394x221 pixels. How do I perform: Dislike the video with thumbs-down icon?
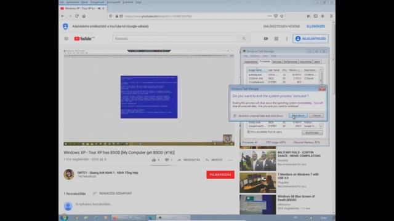pyautogui.click(x=167, y=160)
